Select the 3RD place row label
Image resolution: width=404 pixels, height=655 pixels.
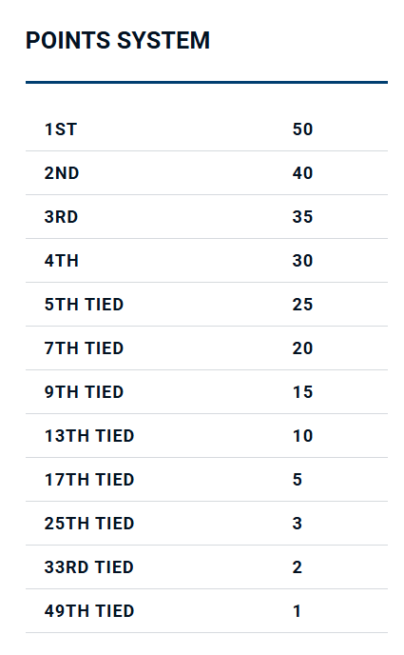click(x=61, y=217)
